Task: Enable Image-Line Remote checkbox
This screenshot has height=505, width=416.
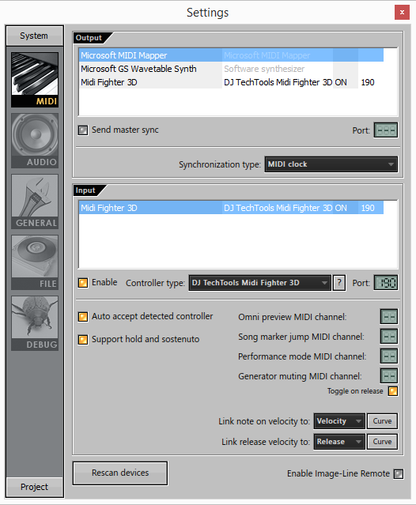Action: point(399,473)
